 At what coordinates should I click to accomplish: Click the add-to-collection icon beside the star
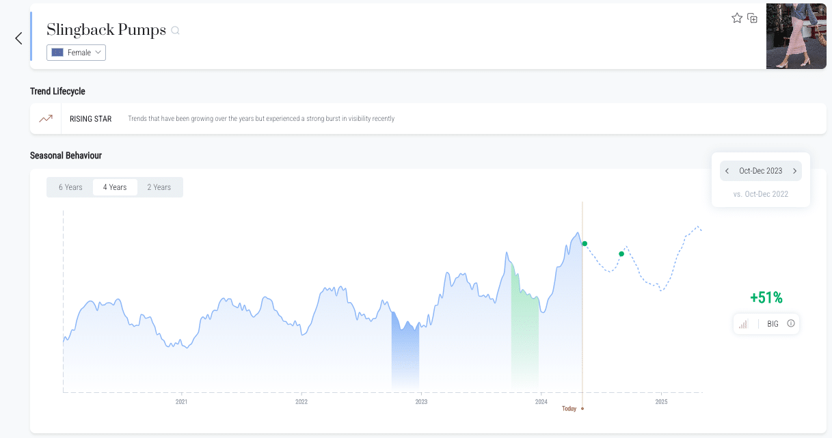click(752, 18)
